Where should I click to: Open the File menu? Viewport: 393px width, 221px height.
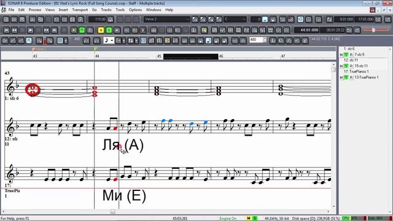(x=11, y=10)
